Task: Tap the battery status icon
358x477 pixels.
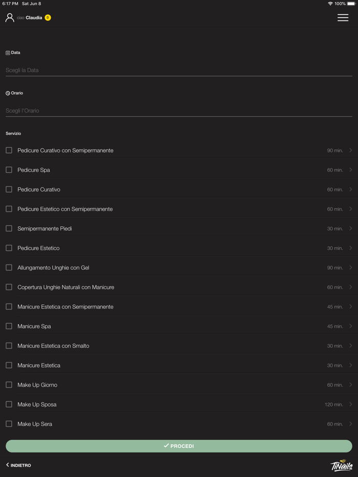Action: coord(351,4)
